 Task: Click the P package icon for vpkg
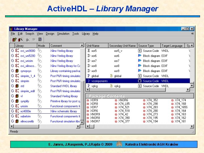[89, 86]
